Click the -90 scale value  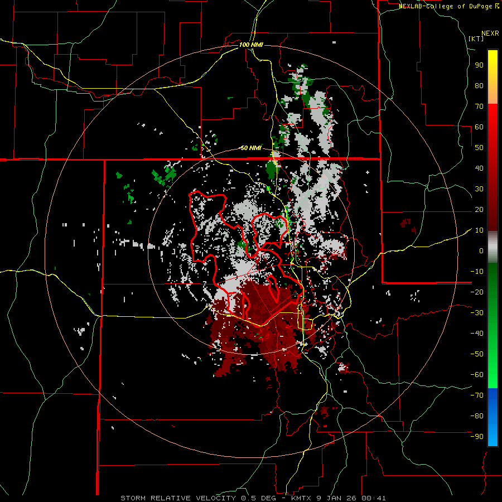(477, 437)
